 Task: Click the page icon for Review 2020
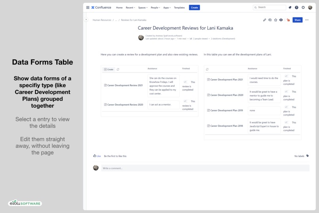click(x=105, y=105)
